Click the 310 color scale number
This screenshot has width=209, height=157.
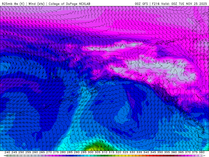coord(104,152)
